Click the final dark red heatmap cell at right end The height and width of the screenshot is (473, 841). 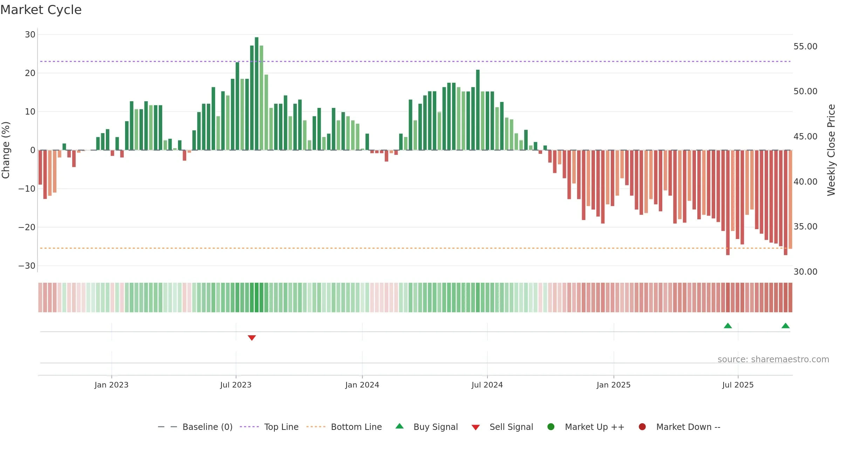pyautogui.click(x=790, y=297)
